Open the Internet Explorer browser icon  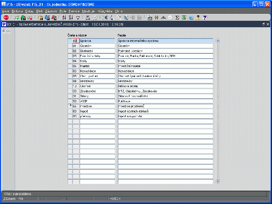pyautogui.click(x=191, y=17)
